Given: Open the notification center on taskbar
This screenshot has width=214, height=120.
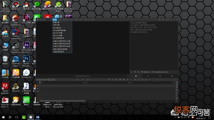Looking at the screenshot, I should [210, 117].
